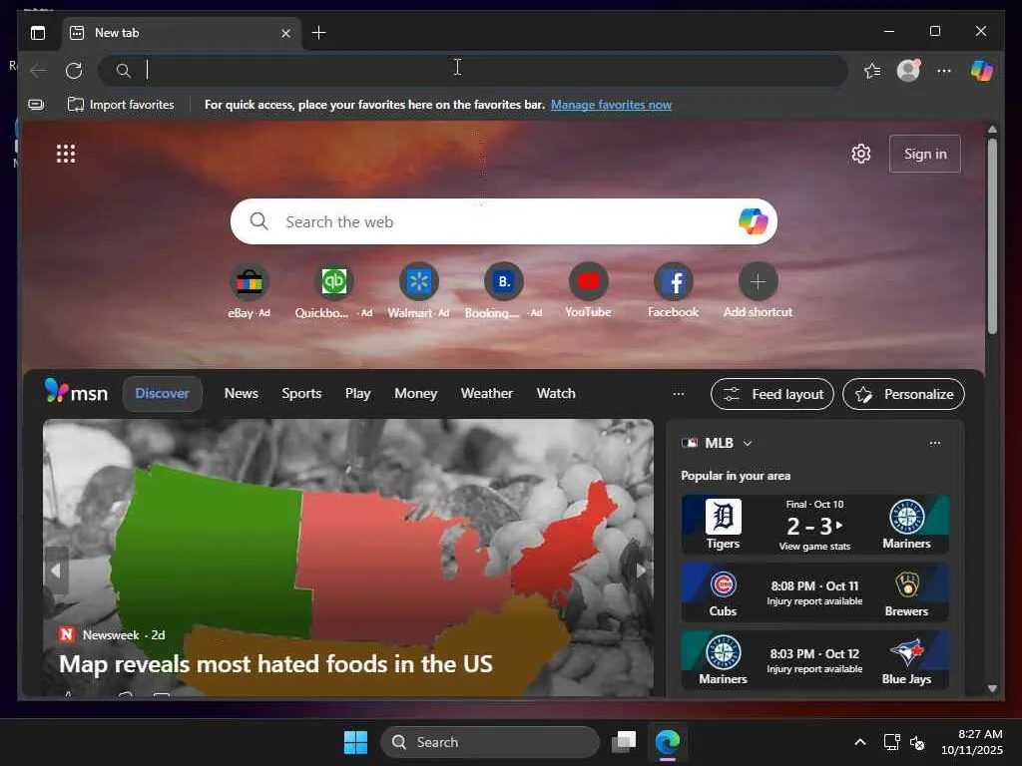Open Cubs vs Brewers game card
The image size is (1022, 766).
pyautogui.click(x=814, y=592)
